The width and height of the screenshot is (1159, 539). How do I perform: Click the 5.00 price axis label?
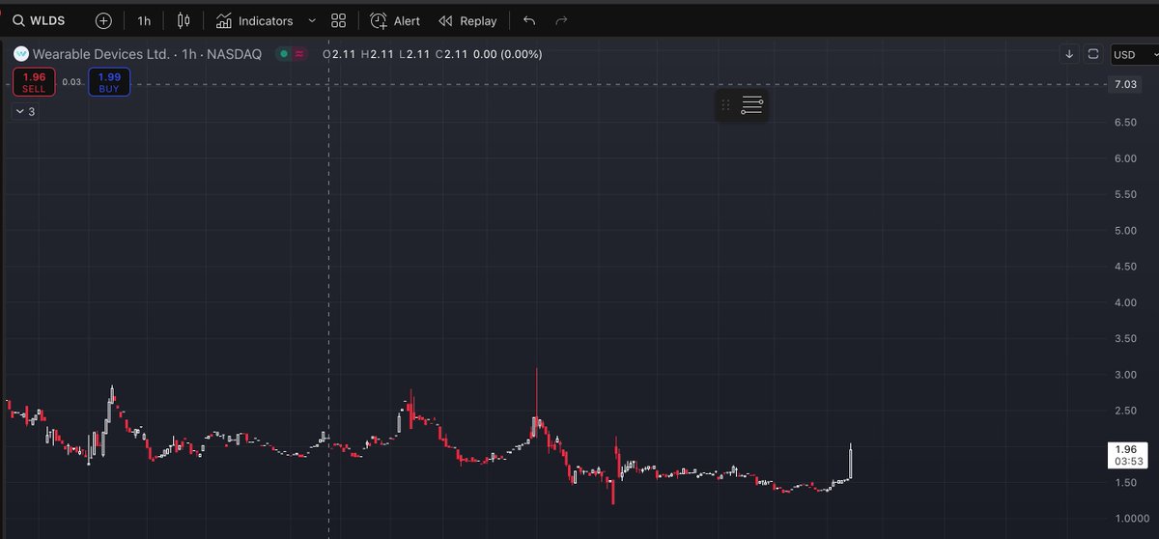[x=1124, y=231]
